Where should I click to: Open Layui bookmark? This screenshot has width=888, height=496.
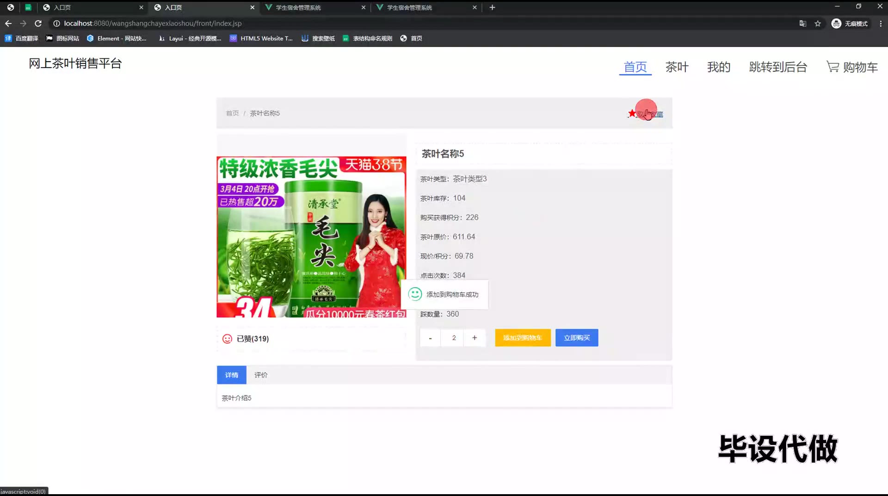click(x=190, y=38)
